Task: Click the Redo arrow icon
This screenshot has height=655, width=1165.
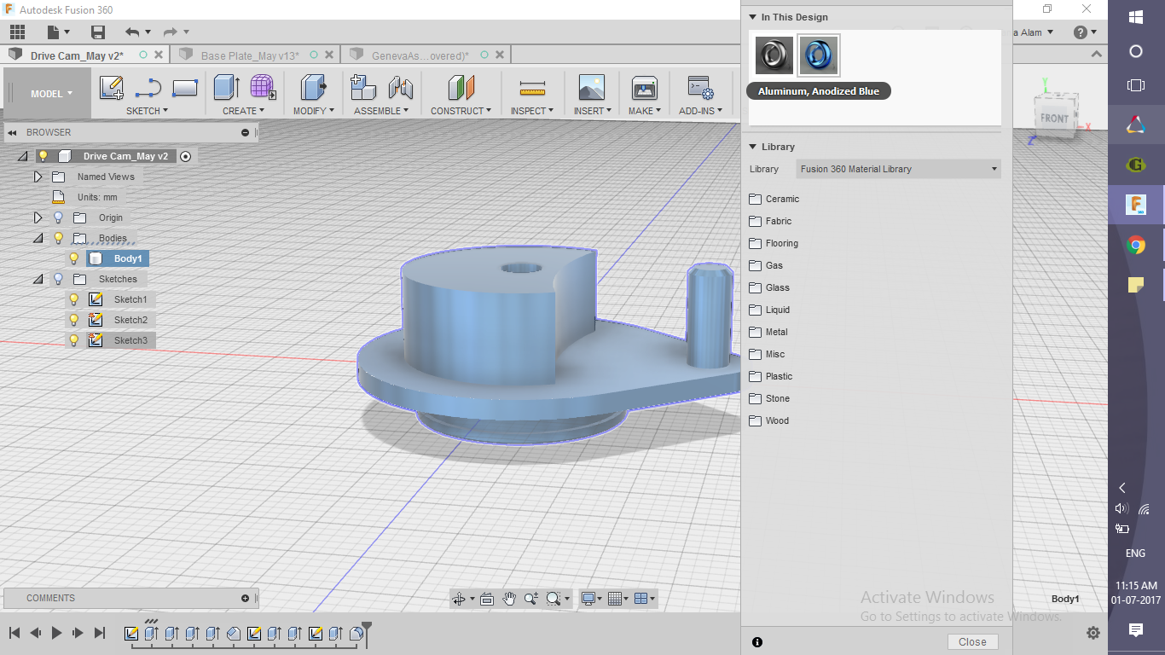Action: click(x=171, y=32)
